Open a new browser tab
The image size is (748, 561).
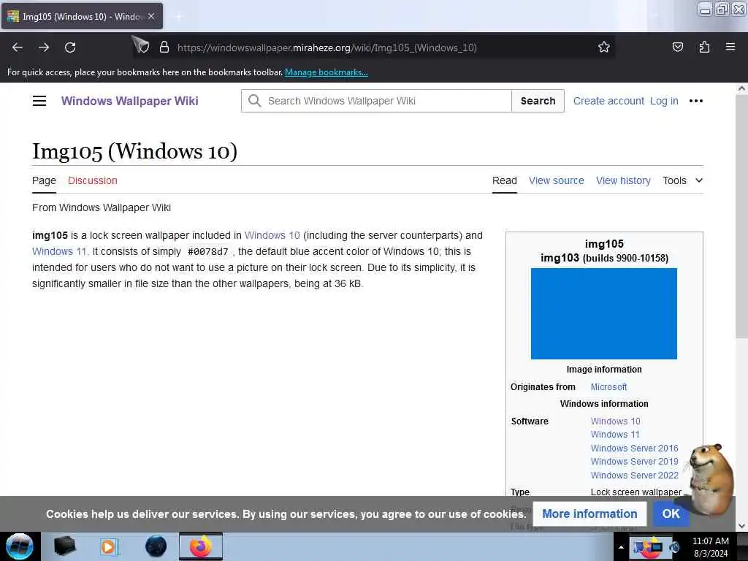pos(178,16)
